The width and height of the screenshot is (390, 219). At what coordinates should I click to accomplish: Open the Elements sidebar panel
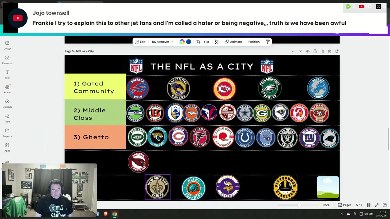pyautogui.click(x=7, y=60)
